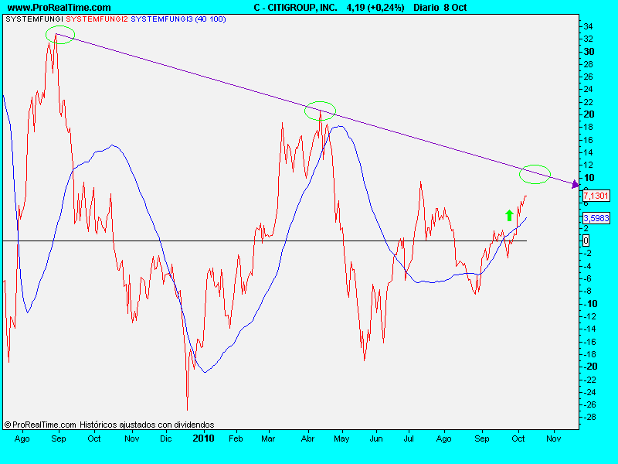Image resolution: width=618 pixels, height=464 pixels.
Task: Select the black SYSTEMFUNGI indicator label
Action: [x=34, y=19]
